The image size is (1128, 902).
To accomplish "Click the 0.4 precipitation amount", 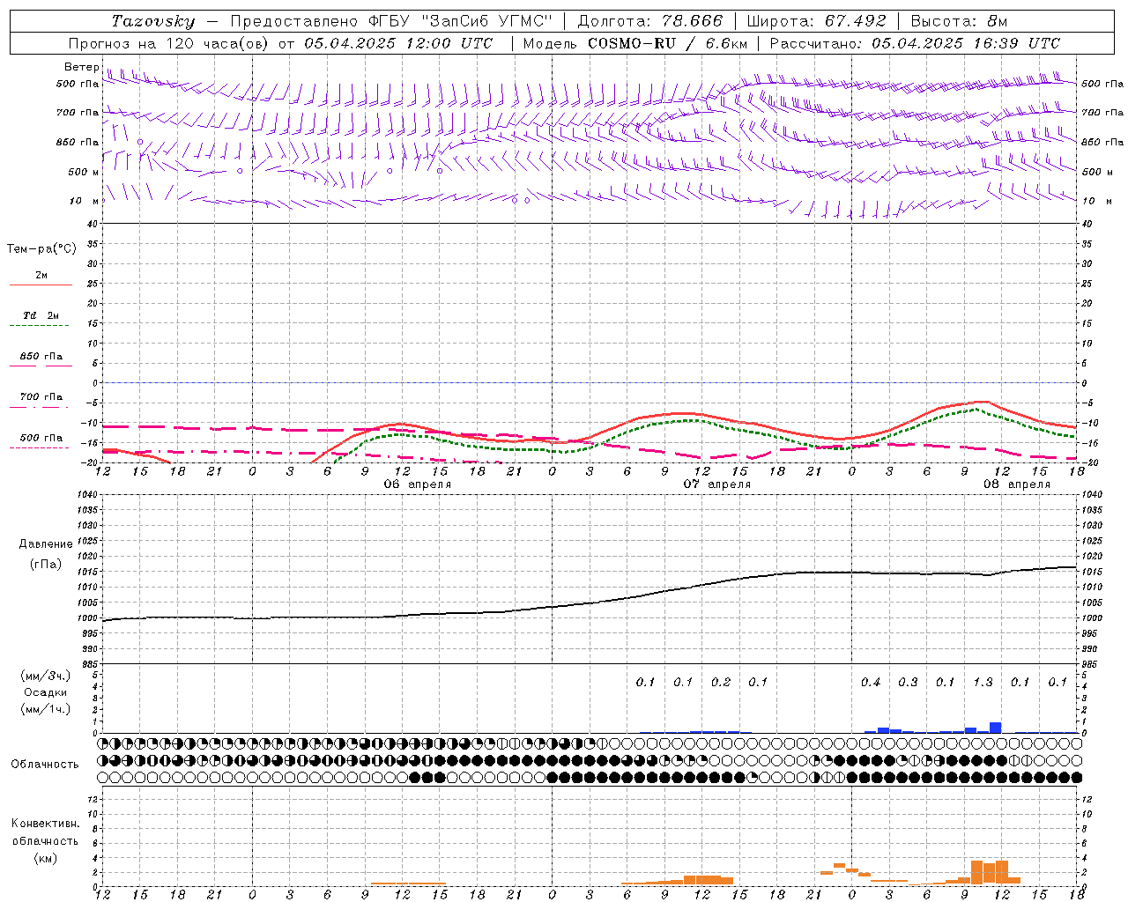I will (871, 683).
